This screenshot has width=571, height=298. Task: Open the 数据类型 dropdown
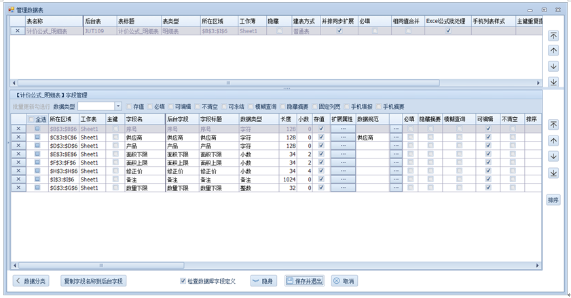(x=118, y=106)
